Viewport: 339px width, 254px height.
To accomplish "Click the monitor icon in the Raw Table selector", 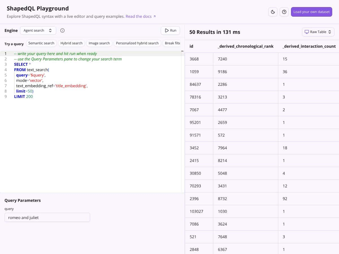I will point(307,32).
